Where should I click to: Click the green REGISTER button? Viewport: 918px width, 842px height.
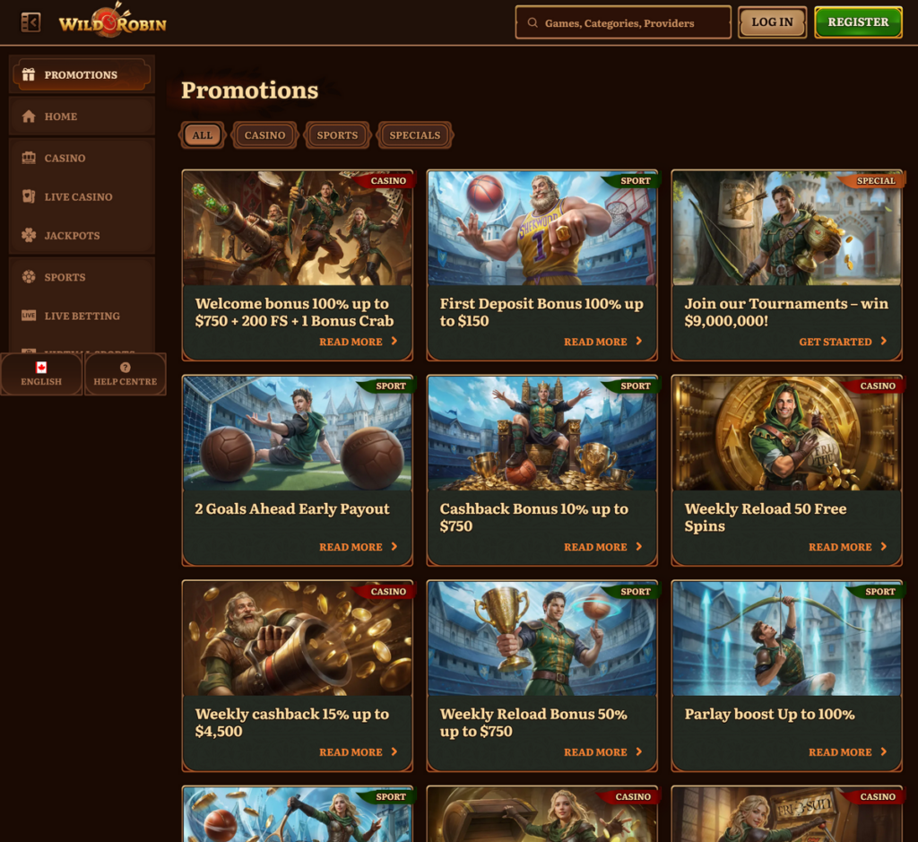pos(858,22)
